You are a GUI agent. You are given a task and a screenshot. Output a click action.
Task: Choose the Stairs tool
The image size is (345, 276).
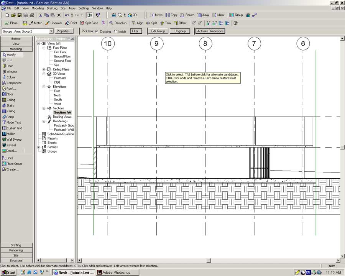click(x=11, y=105)
